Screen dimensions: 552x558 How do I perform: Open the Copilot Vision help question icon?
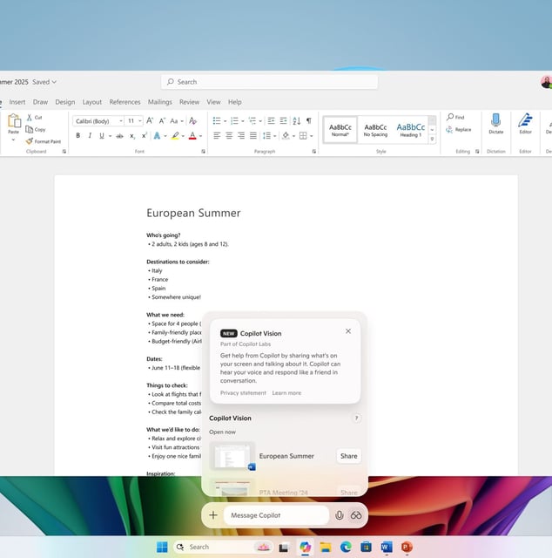[x=356, y=418]
